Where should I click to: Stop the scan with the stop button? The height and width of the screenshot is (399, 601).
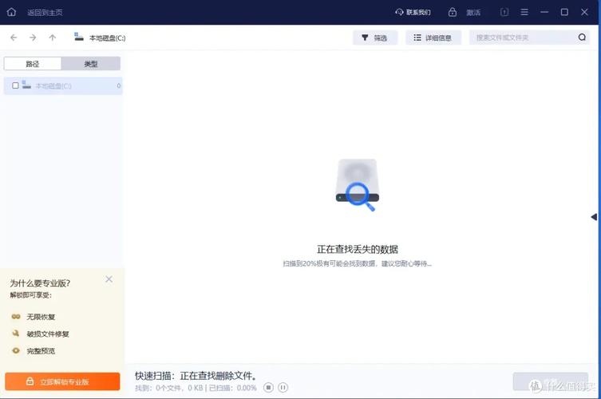(x=269, y=388)
